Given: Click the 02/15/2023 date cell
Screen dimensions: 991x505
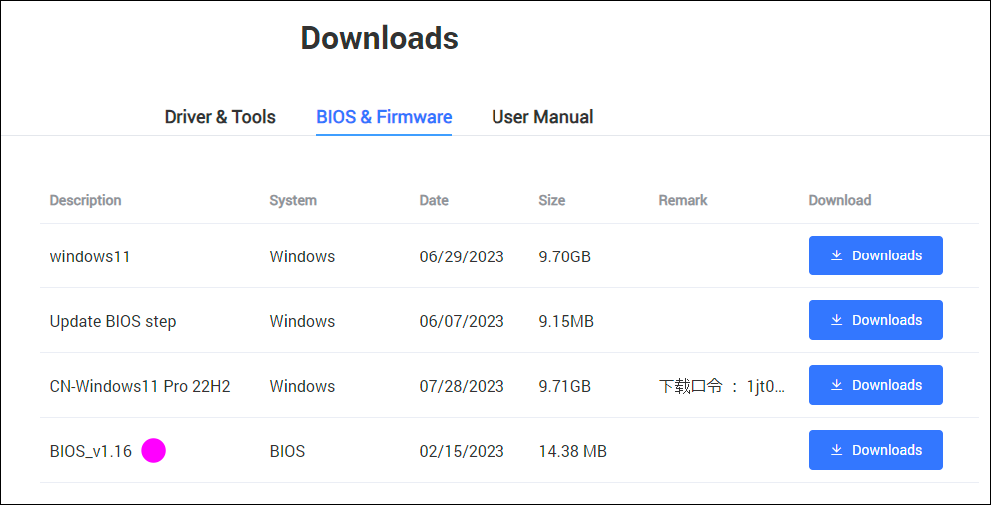Looking at the screenshot, I should click(x=462, y=451).
